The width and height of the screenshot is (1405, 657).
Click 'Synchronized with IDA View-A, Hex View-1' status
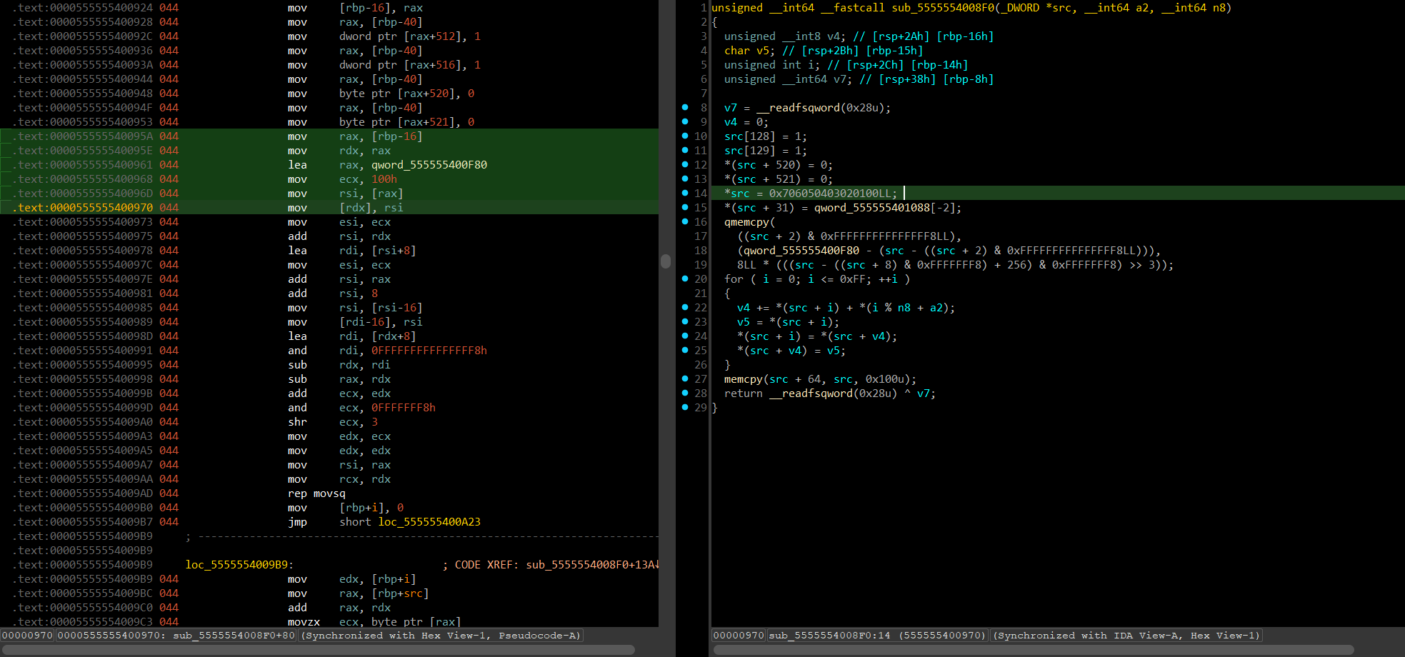(x=1127, y=636)
